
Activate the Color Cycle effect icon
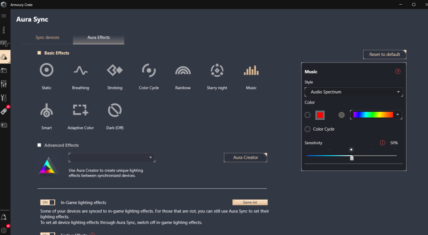(149, 70)
